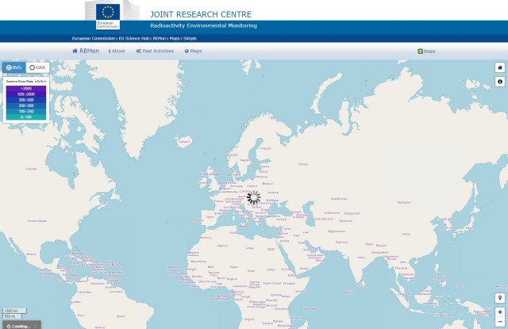
Task: Click the 500-2000 legend color swatch
Action: click(26, 94)
